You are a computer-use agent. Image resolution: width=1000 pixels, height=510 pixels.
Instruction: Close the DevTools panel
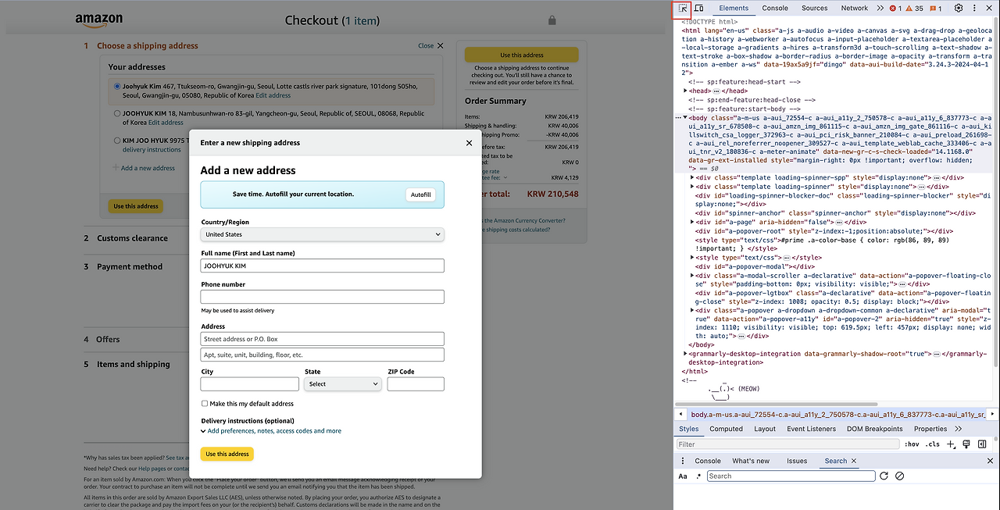[990, 8]
